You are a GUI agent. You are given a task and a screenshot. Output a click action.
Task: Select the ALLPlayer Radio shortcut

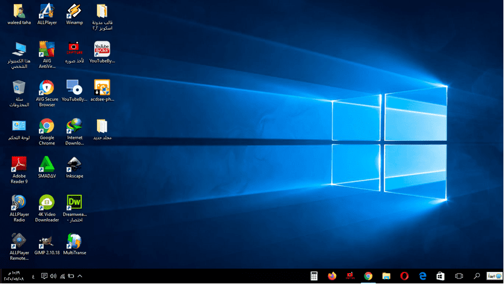click(19, 208)
